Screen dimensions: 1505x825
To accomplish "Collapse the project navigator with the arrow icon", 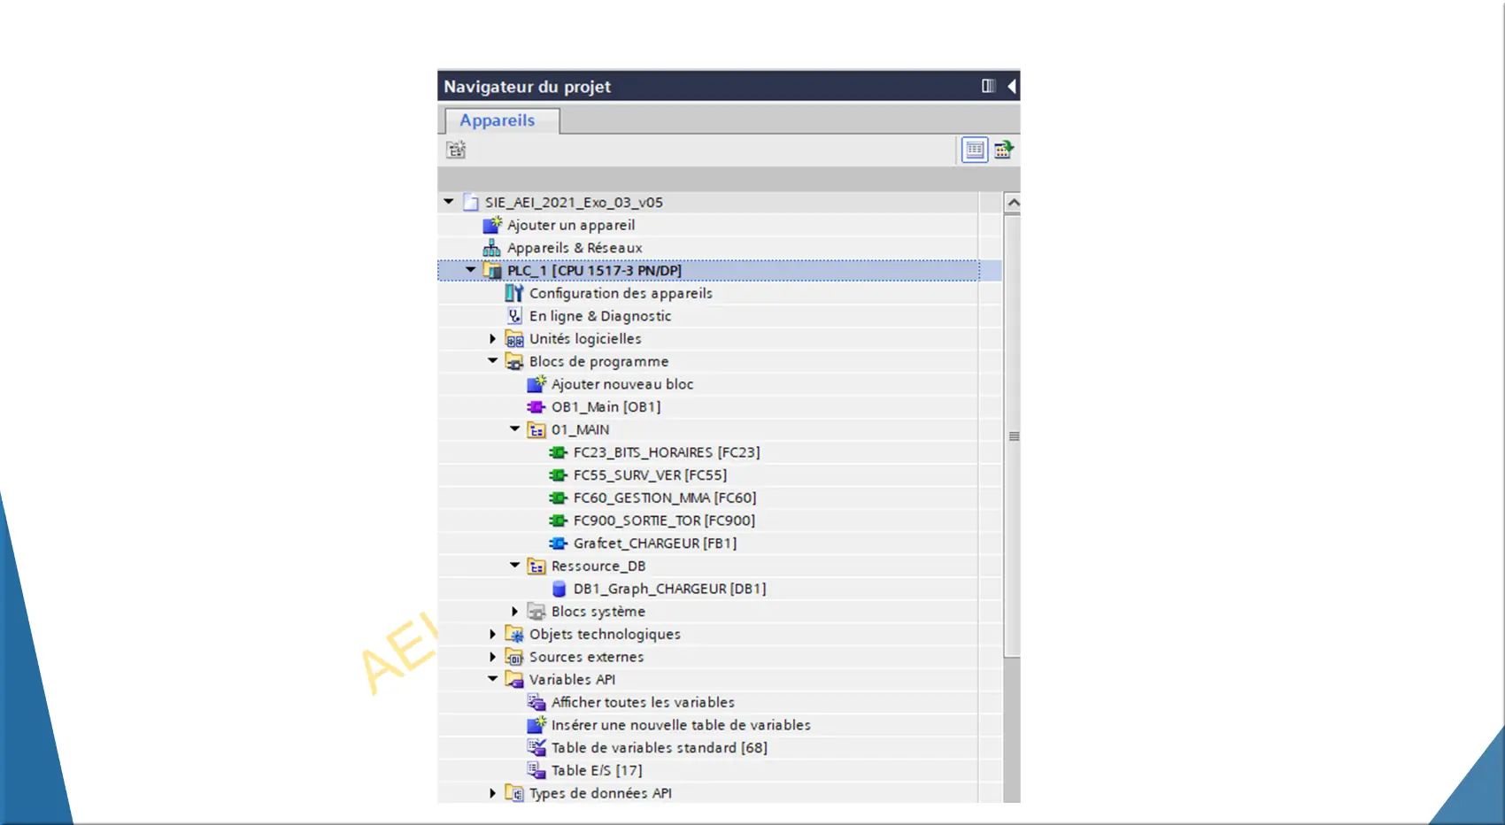I will [x=1011, y=86].
